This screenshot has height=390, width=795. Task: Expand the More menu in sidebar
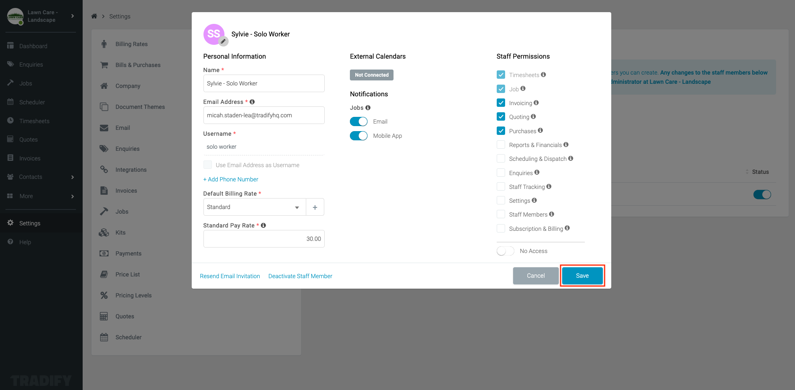72,196
